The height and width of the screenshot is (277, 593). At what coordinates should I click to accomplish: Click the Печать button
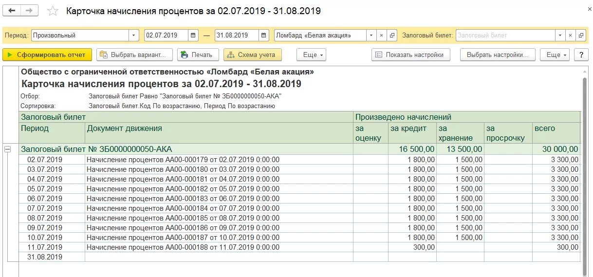click(198, 55)
